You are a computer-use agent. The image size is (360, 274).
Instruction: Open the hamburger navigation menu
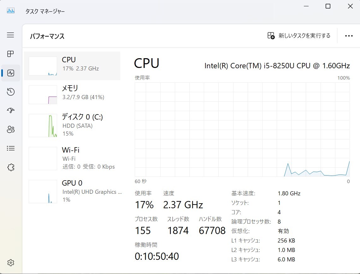pyautogui.click(x=10, y=35)
